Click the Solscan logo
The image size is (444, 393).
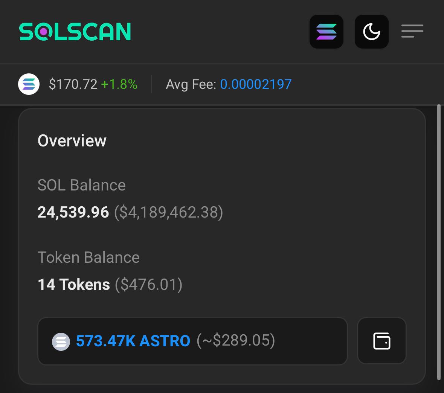[x=75, y=32]
